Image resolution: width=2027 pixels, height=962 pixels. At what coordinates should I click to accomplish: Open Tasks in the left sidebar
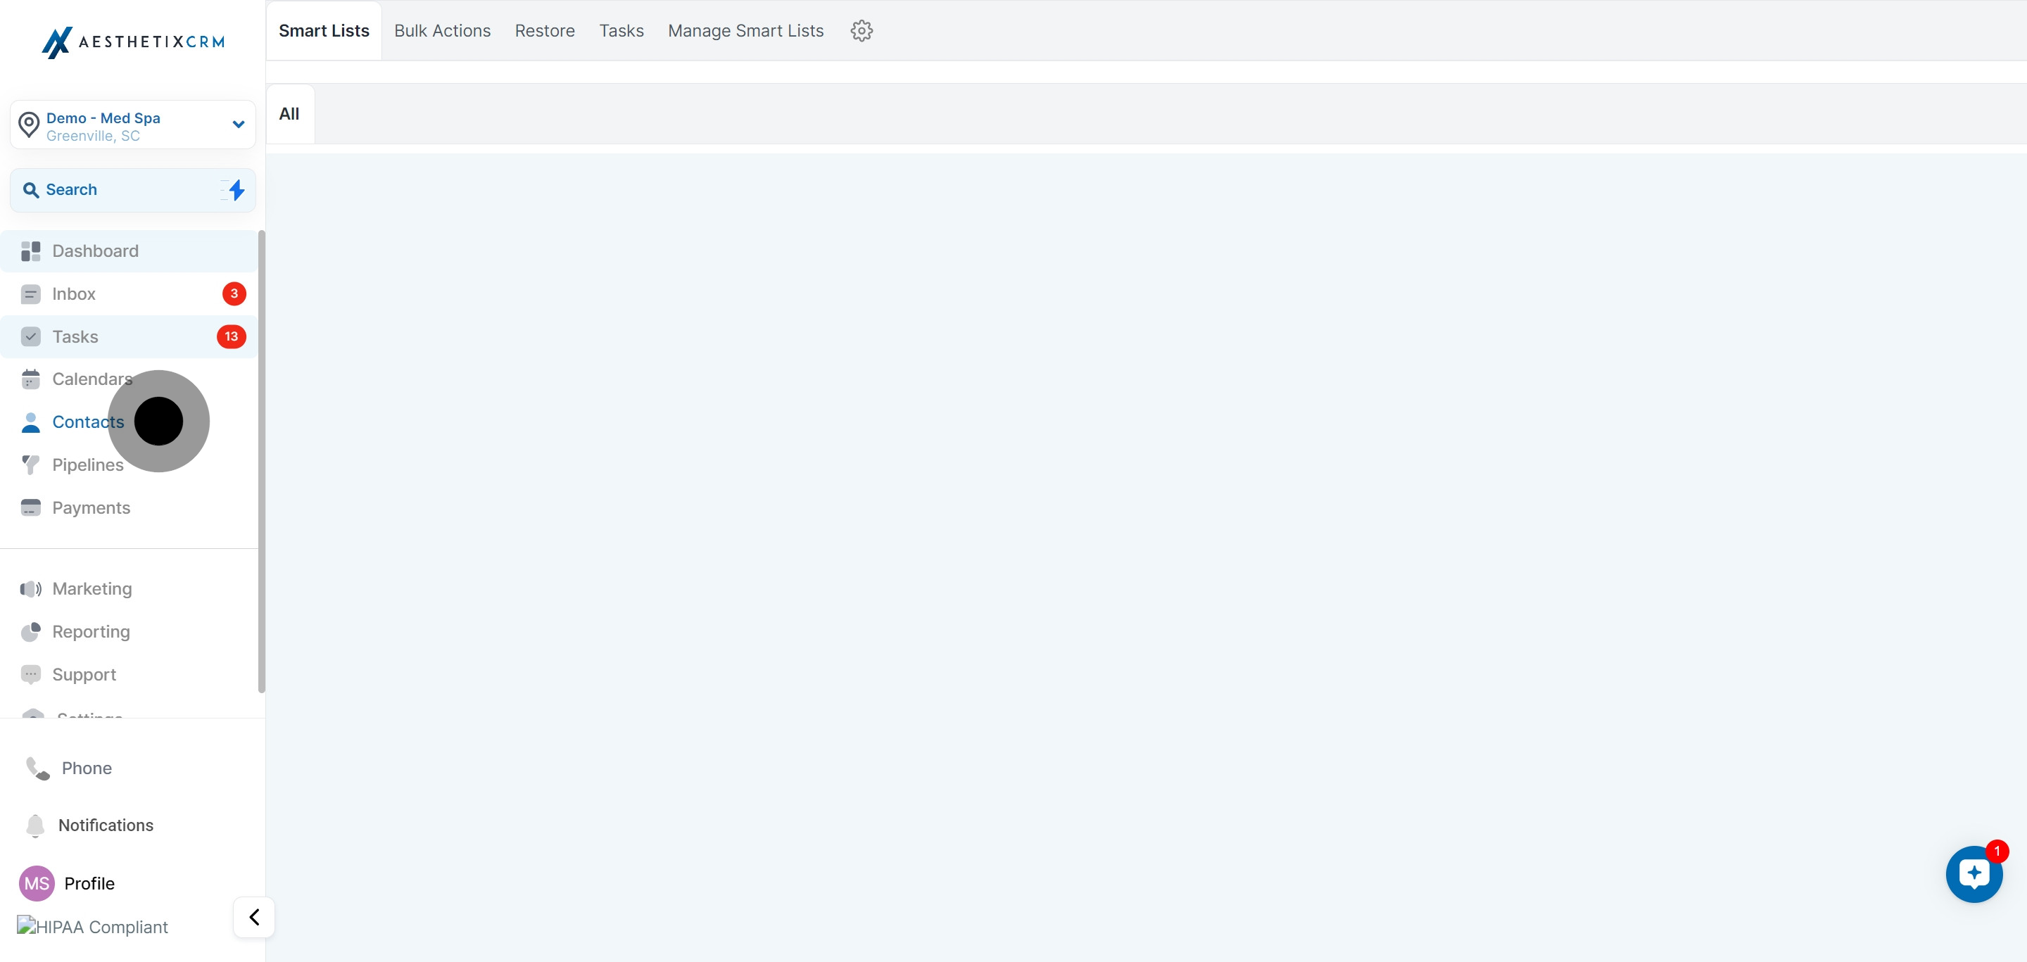click(75, 336)
